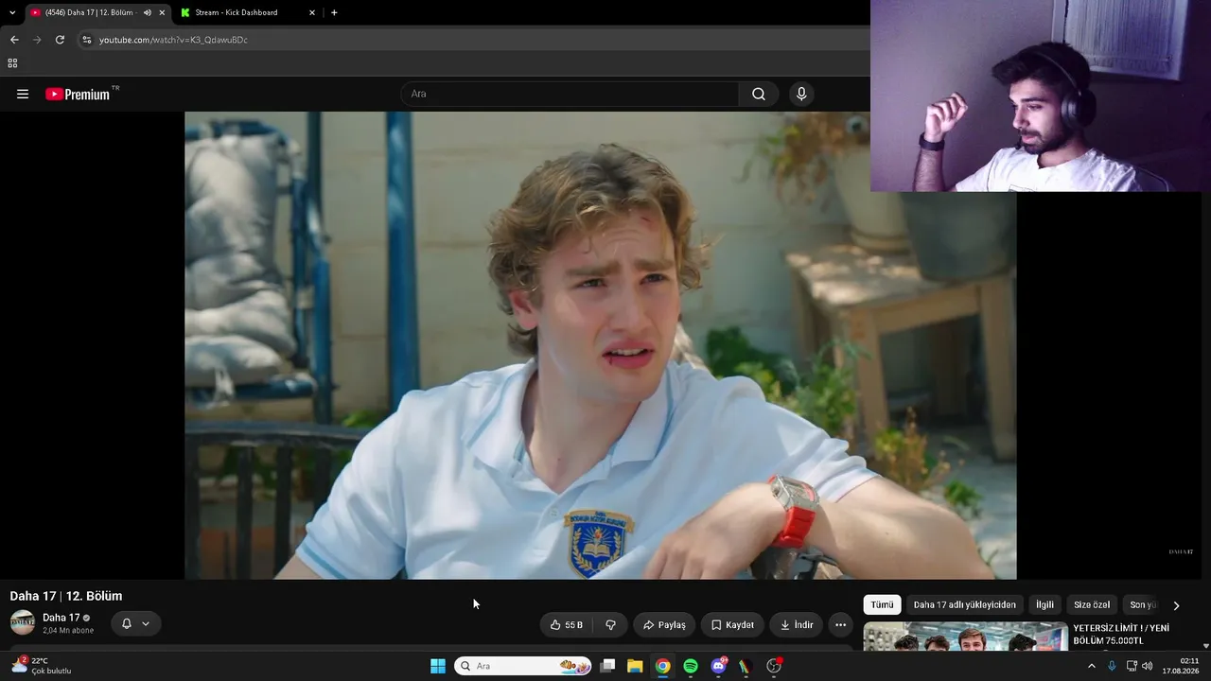Save the video with Kaydet
Viewport: 1211px width, 681px height.
[732, 625]
